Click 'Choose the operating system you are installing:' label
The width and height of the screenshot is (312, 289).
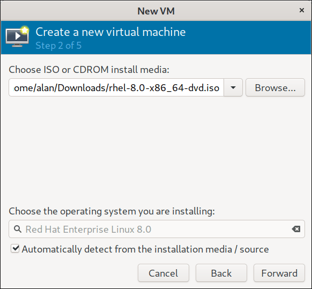[x=112, y=211]
